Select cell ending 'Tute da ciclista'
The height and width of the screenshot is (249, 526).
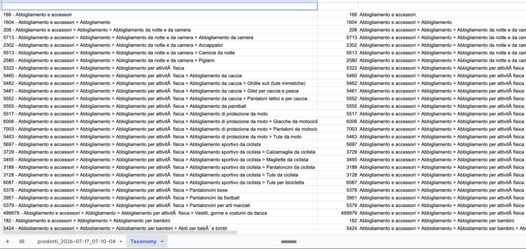coord(159,175)
